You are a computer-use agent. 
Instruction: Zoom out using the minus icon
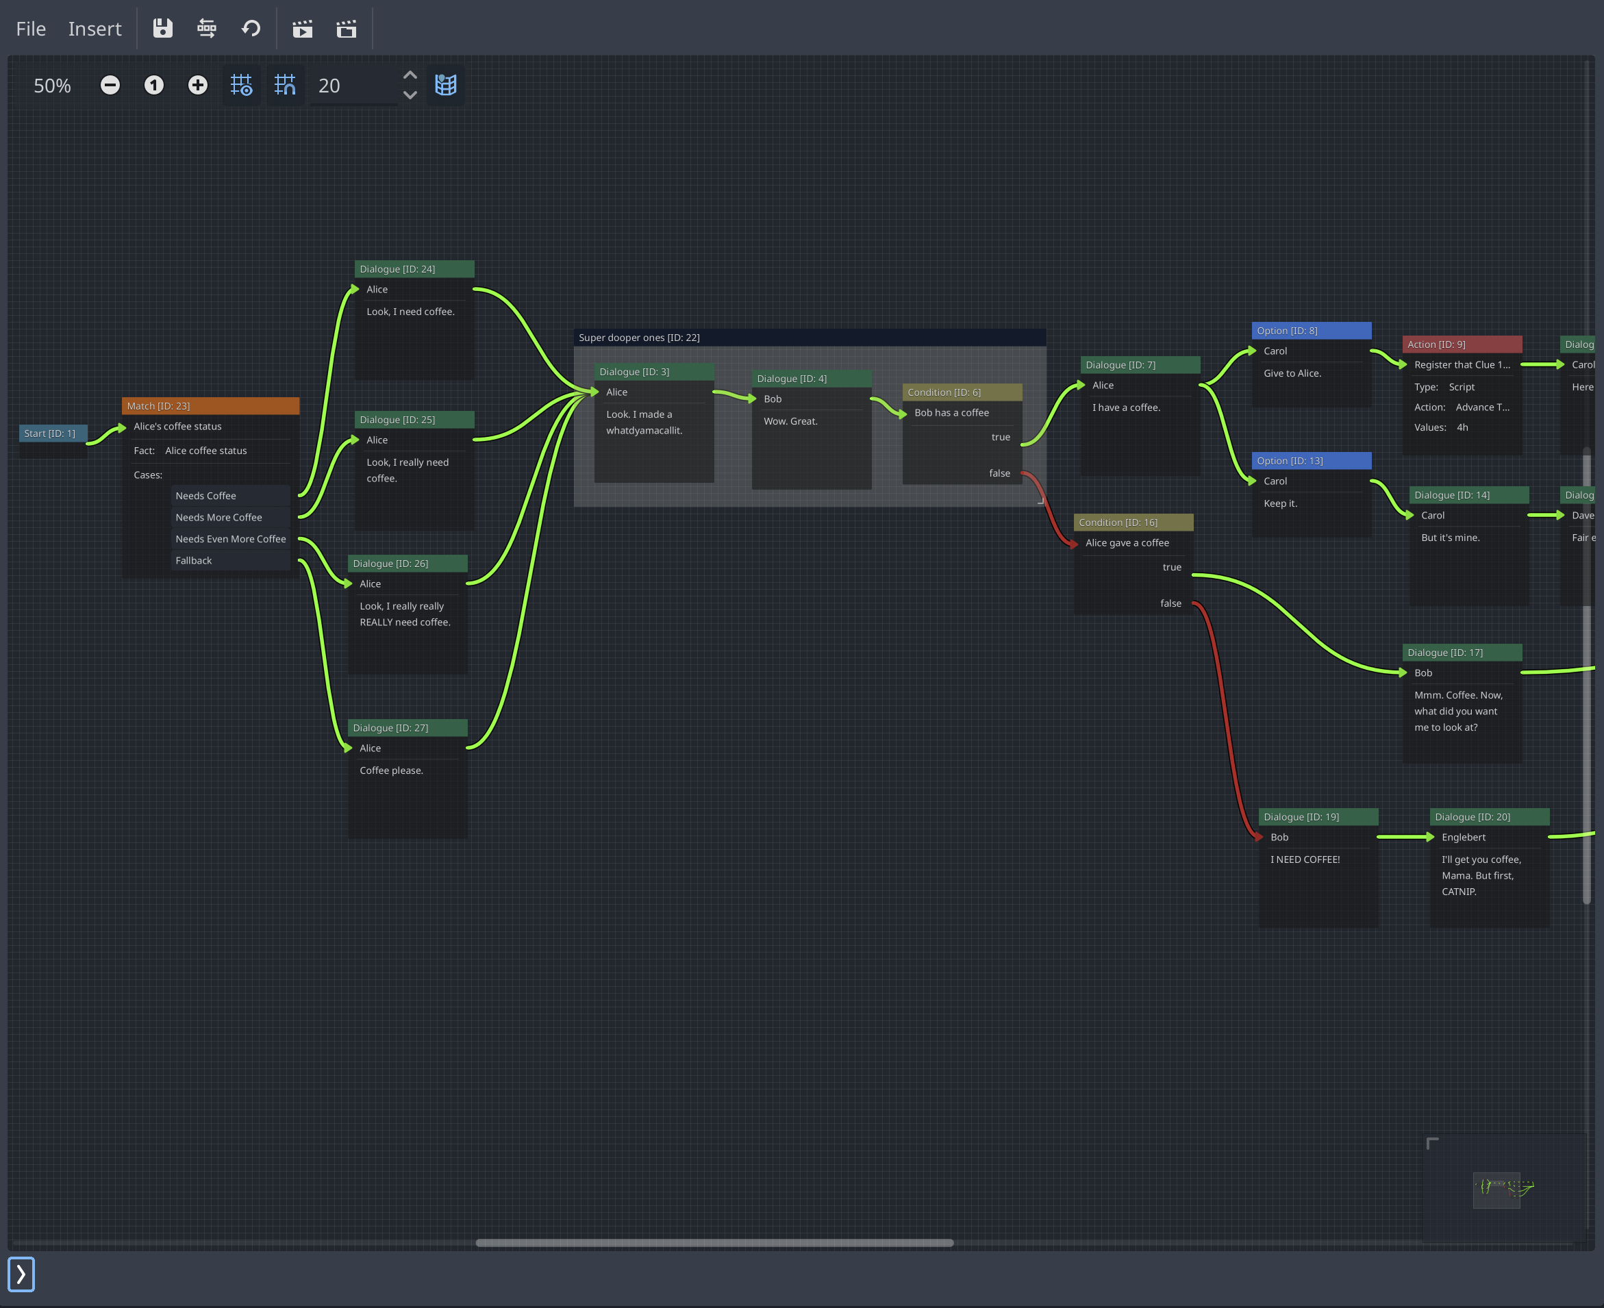coord(110,85)
